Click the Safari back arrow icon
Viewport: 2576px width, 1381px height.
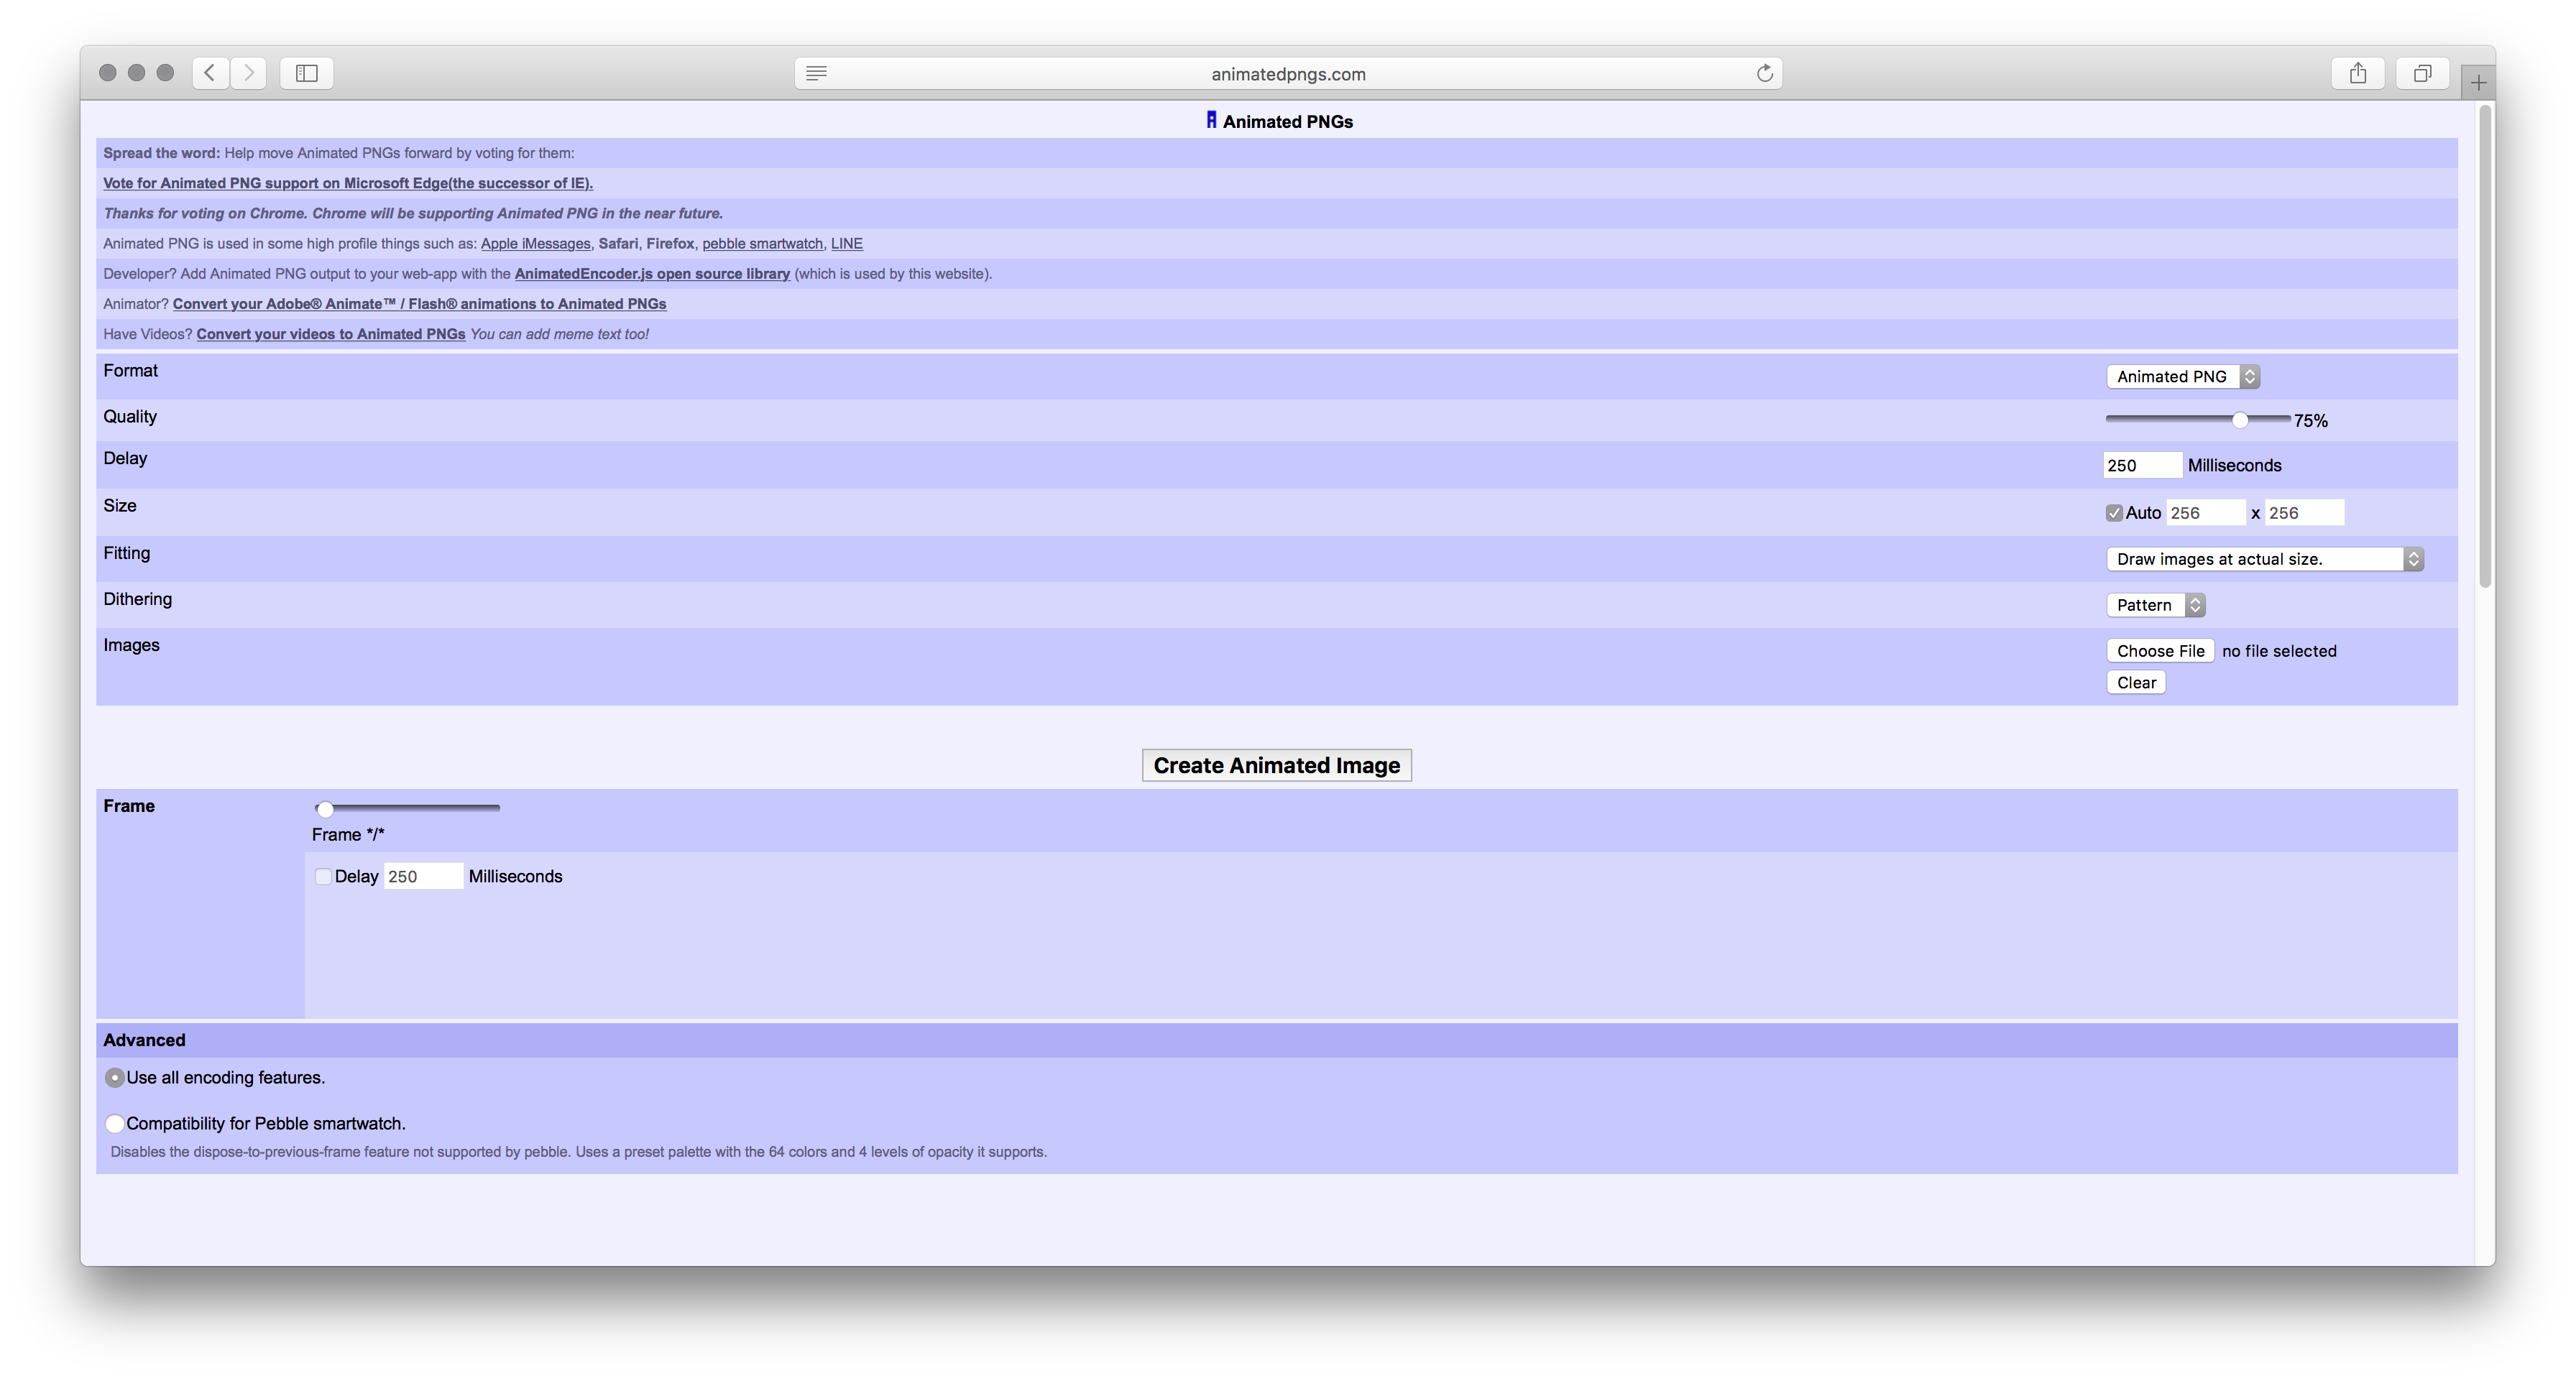(210, 73)
